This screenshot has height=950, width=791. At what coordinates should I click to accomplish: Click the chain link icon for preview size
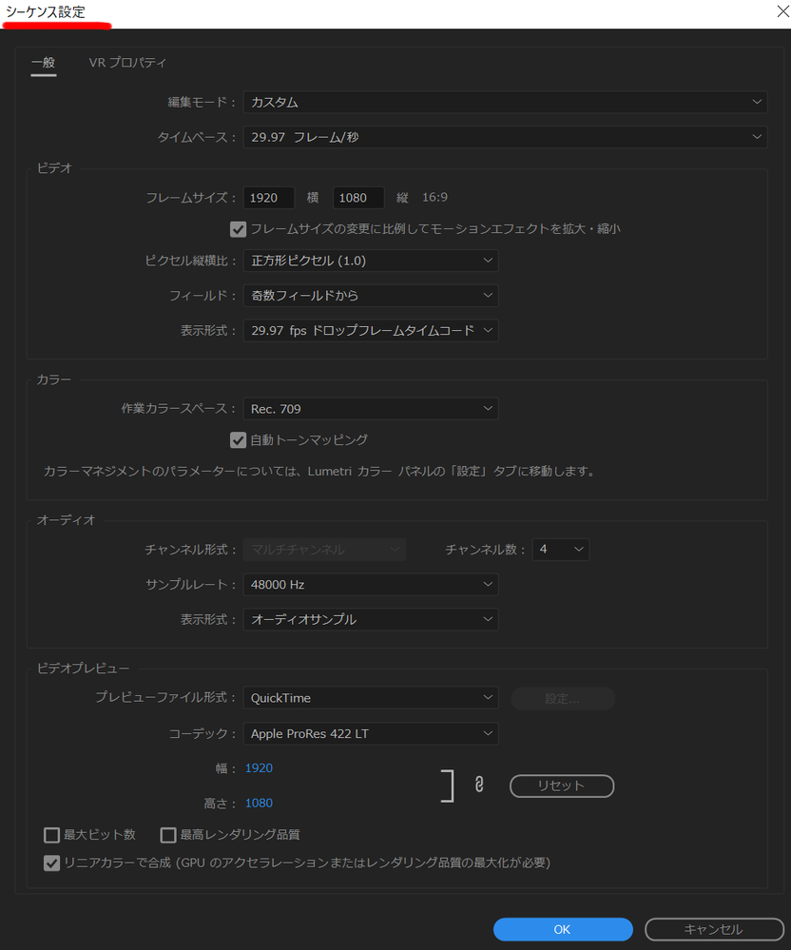click(x=479, y=785)
